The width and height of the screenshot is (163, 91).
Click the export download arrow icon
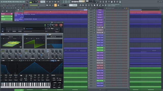tap(120, 2)
